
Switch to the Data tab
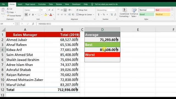coord(51,4)
